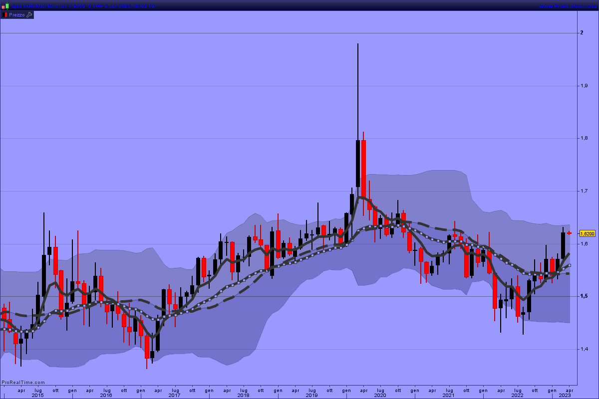
Task: Click the red cross current price marker
Action: [569, 233]
